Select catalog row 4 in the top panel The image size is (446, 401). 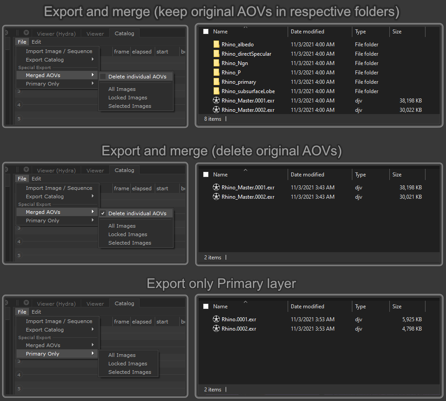point(19,105)
